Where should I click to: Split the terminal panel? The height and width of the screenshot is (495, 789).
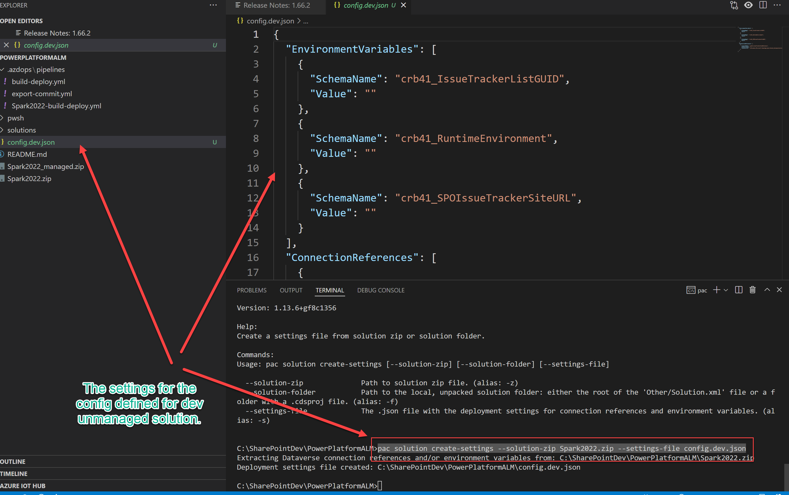tap(739, 290)
